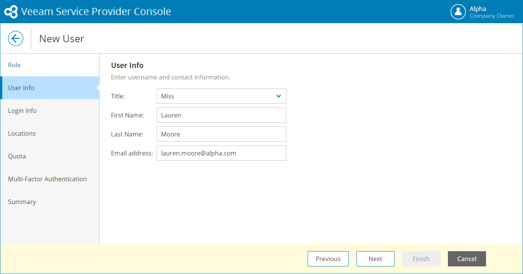Screen dimensions: 523x274
Task: Open Multi-Factor Authentication step
Action: coord(47,179)
